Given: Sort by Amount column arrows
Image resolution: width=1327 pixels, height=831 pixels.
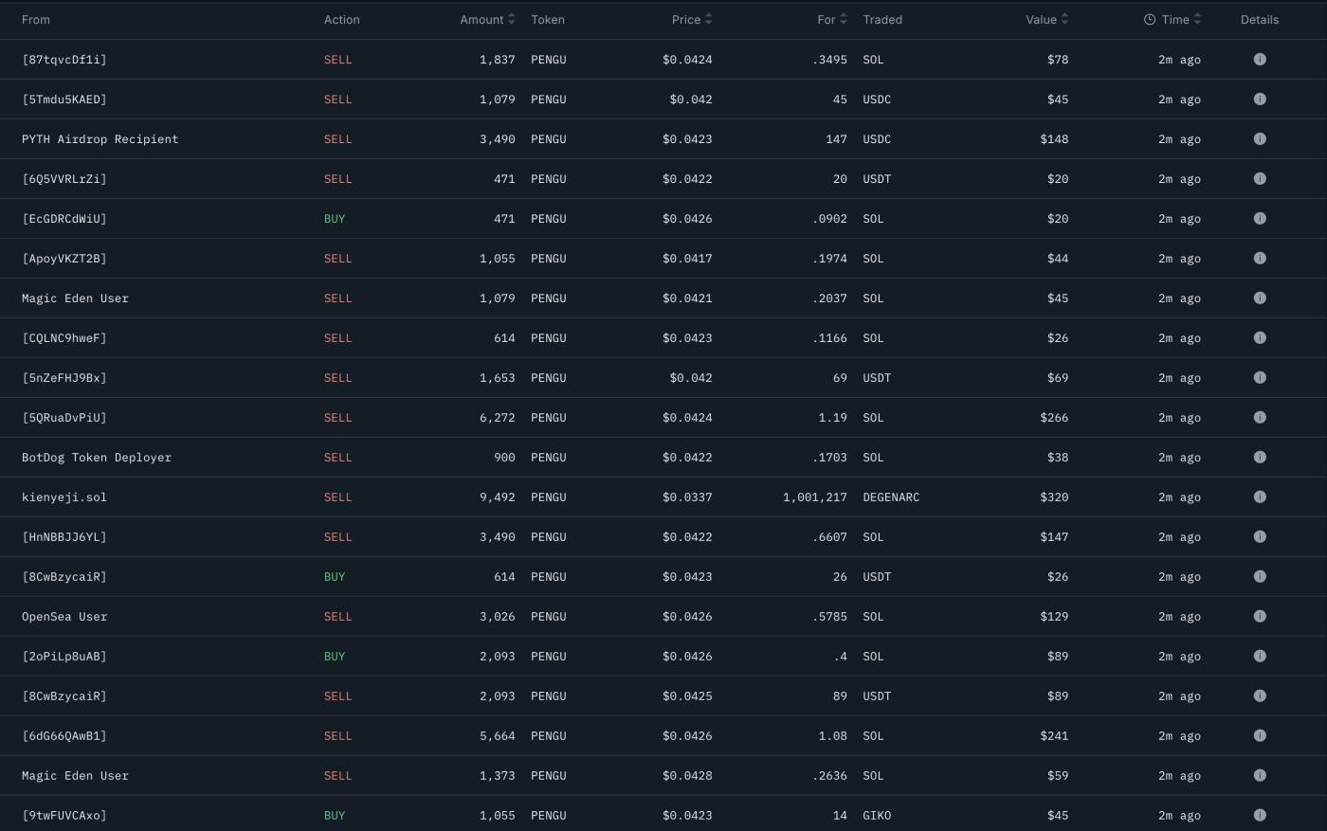Looking at the screenshot, I should 512,19.
